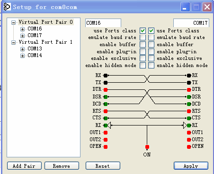Click the right RI inverter triangle
Viewport: 214px width, 174px height.
(185, 126)
